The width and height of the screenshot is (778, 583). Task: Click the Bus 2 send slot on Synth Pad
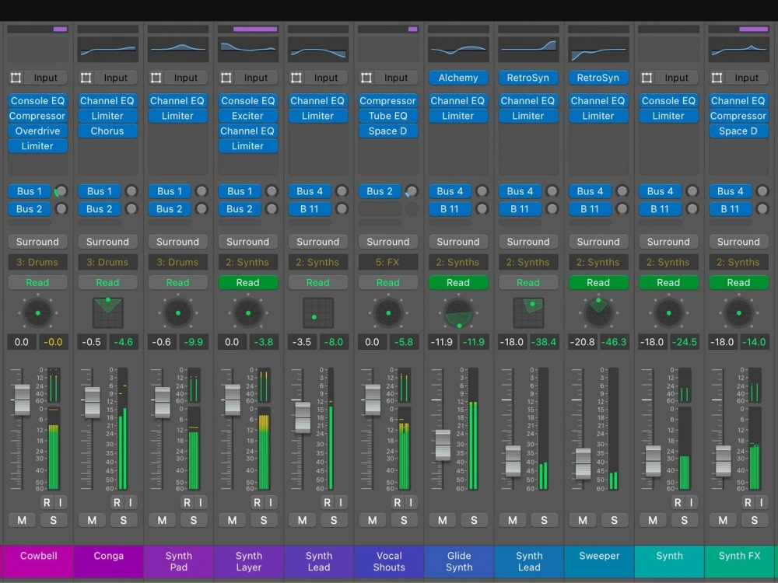coord(169,208)
